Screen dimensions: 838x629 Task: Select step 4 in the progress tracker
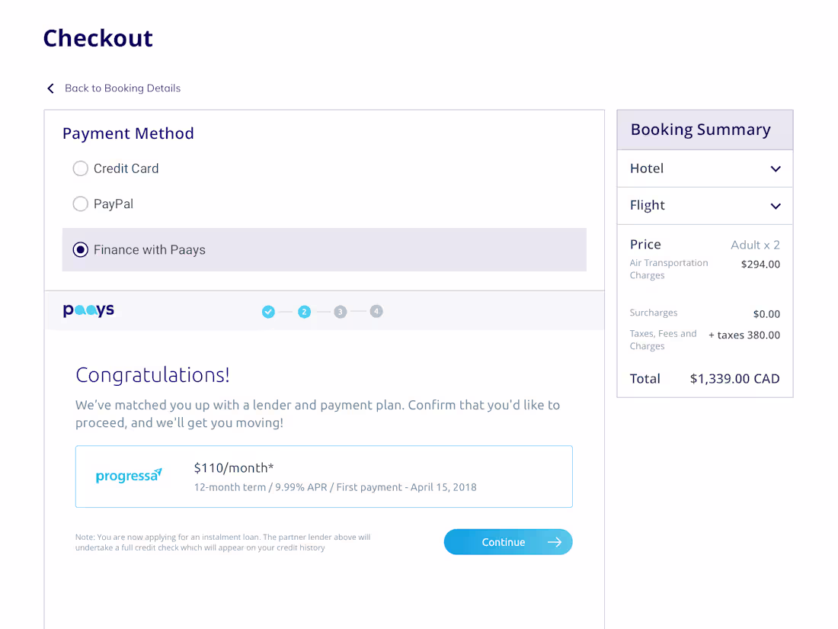tap(376, 311)
